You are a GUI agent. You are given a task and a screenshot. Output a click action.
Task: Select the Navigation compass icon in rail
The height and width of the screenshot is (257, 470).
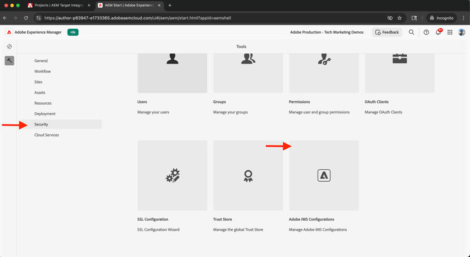(x=9, y=46)
